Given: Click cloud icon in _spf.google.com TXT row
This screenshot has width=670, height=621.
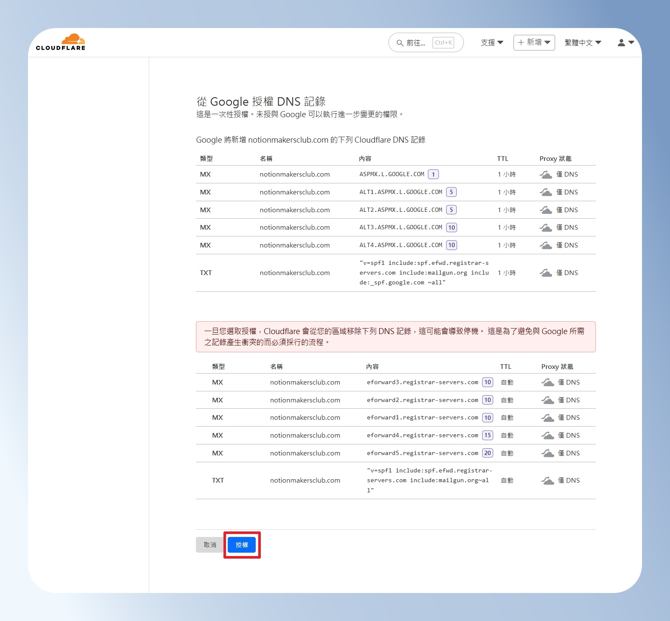Looking at the screenshot, I should 546,273.
